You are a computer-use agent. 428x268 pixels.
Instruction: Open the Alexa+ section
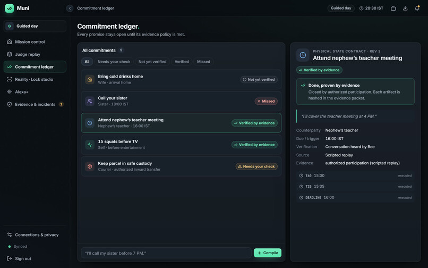coord(35,92)
